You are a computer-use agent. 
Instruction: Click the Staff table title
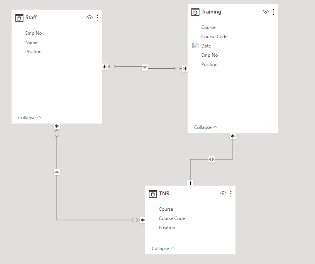pos(31,17)
